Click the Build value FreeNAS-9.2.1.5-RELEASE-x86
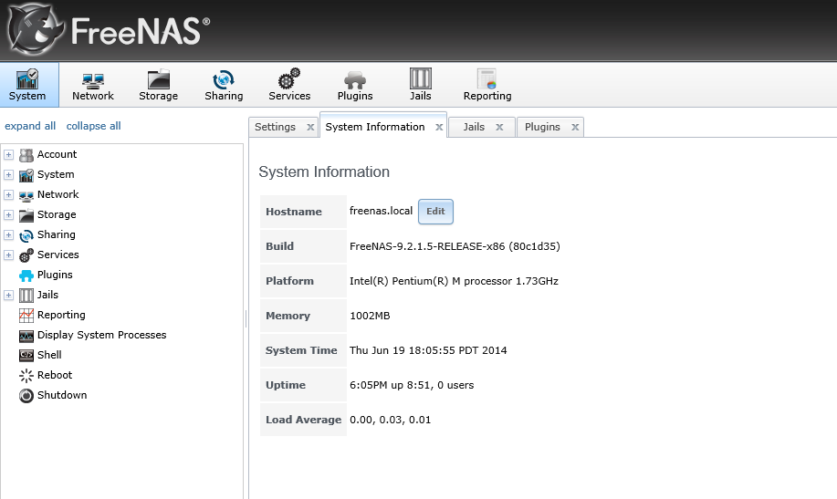The image size is (837, 499). pyautogui.click(x=455, y=246)
